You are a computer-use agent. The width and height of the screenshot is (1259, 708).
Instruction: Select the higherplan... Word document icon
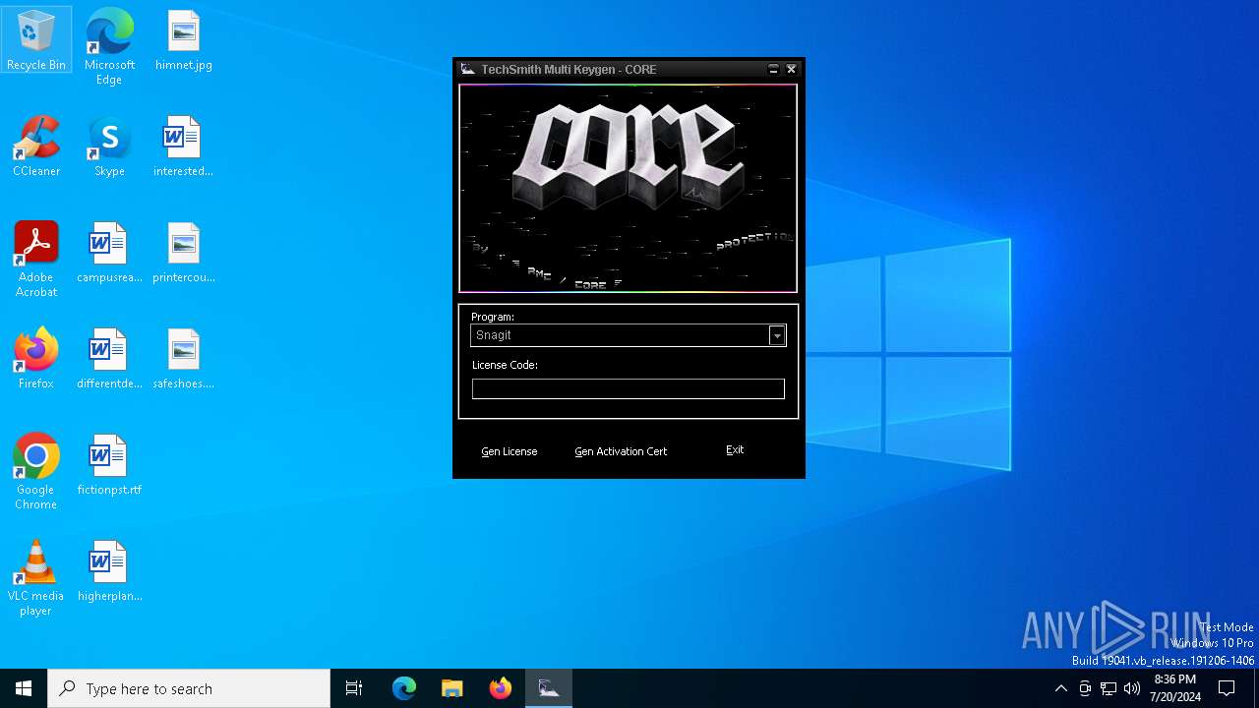(109, 571)
